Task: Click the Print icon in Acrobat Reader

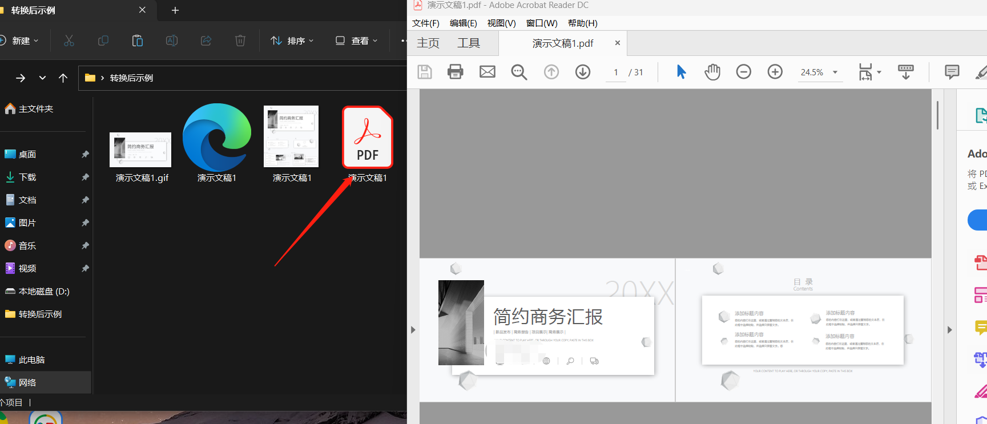Action: point(456,72)
